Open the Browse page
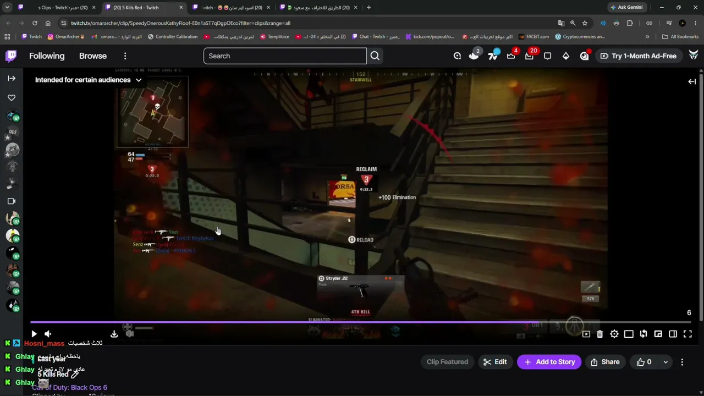Viewport: 704px width, 396px height. (93, 56)
